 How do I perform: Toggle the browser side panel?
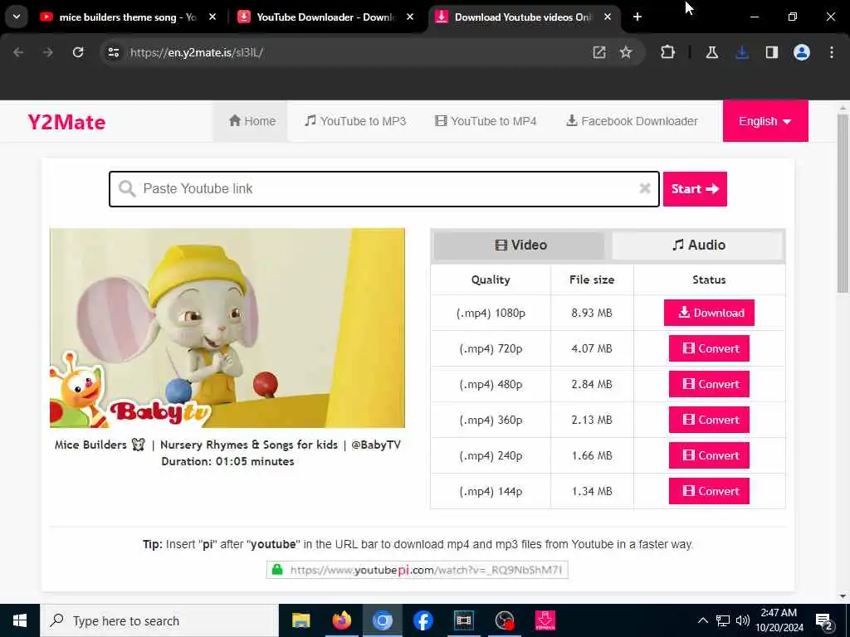click(x=771, y=52)
